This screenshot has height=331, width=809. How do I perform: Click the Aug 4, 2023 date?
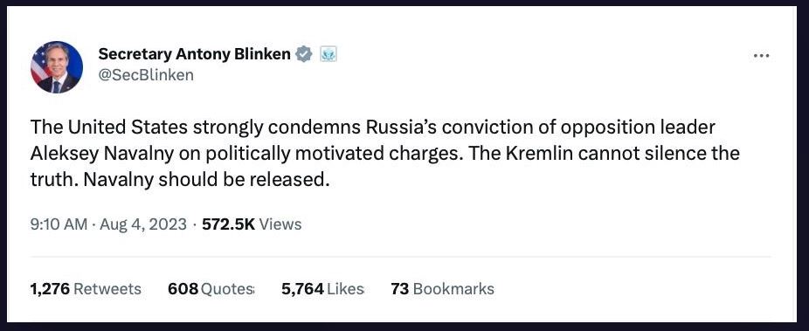tap(143, 224)
